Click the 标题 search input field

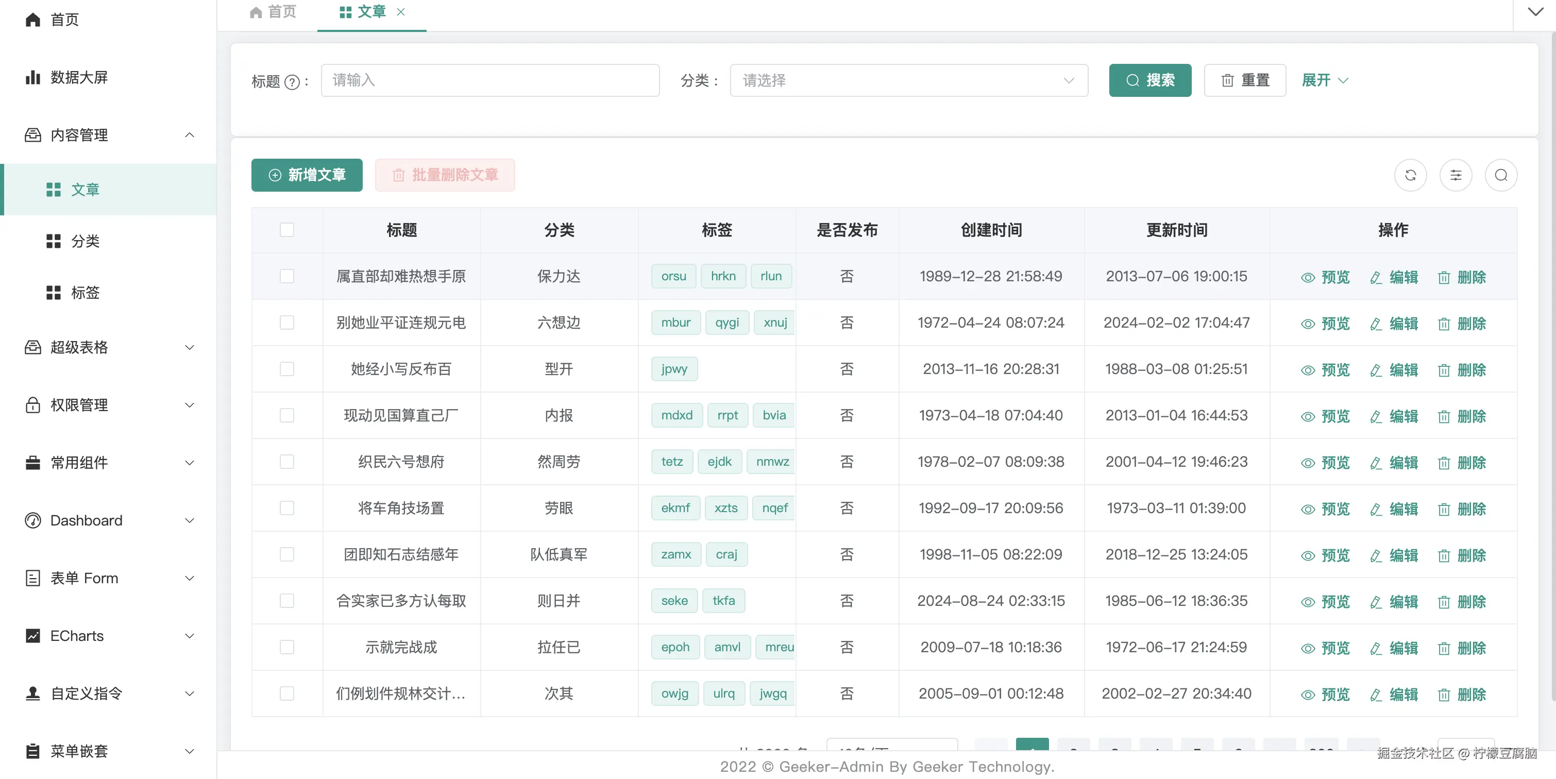pyautogui.click(x=490, y=80)
